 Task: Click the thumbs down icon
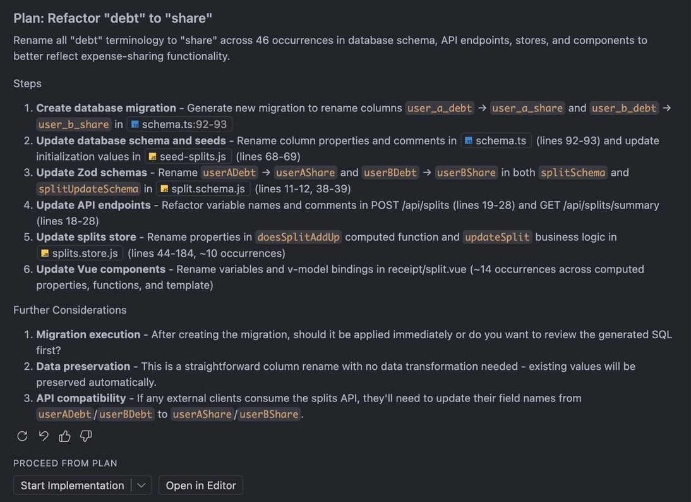tap(86, 436)
